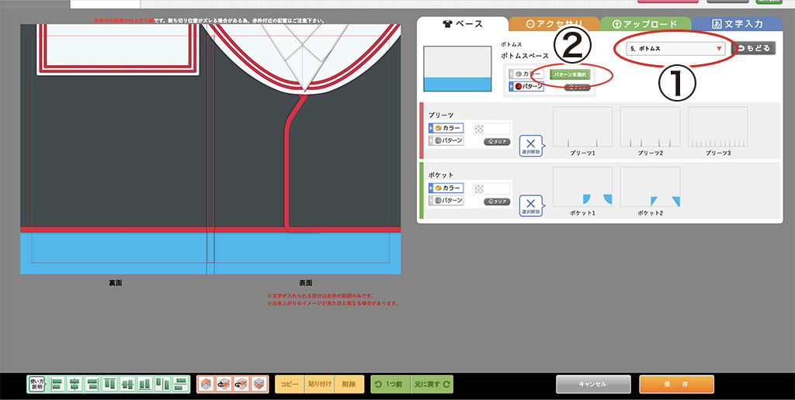Click the もどる back button
The image size is (795, 400).
tap(753, 49)
